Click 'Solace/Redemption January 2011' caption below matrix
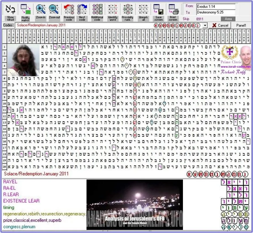 pyautogui.click(x=36, y=174)
